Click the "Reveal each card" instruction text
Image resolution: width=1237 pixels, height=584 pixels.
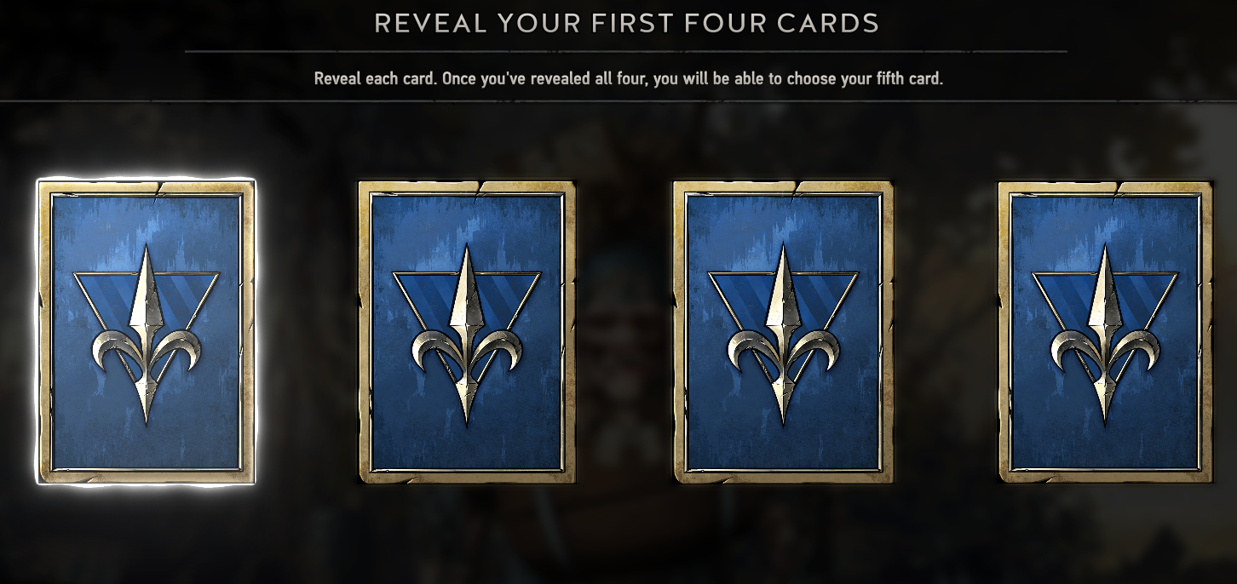(x=629, y=79)
